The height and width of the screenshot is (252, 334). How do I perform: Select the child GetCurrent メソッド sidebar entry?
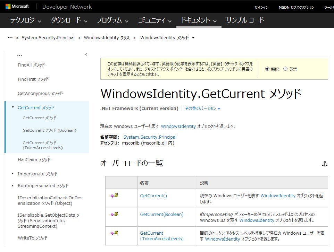click(x=40, y=118)
